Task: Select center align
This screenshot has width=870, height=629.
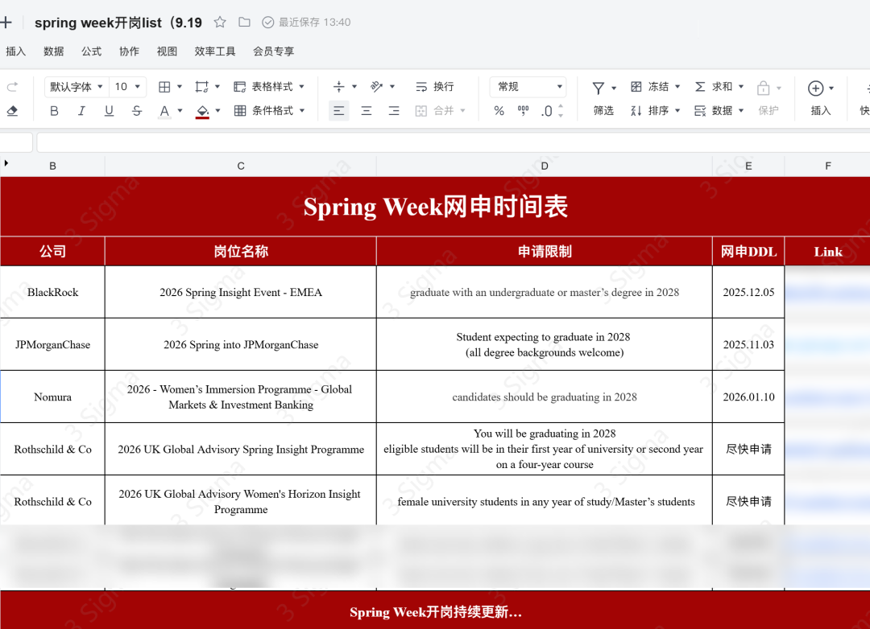Action: coord(367,111)
